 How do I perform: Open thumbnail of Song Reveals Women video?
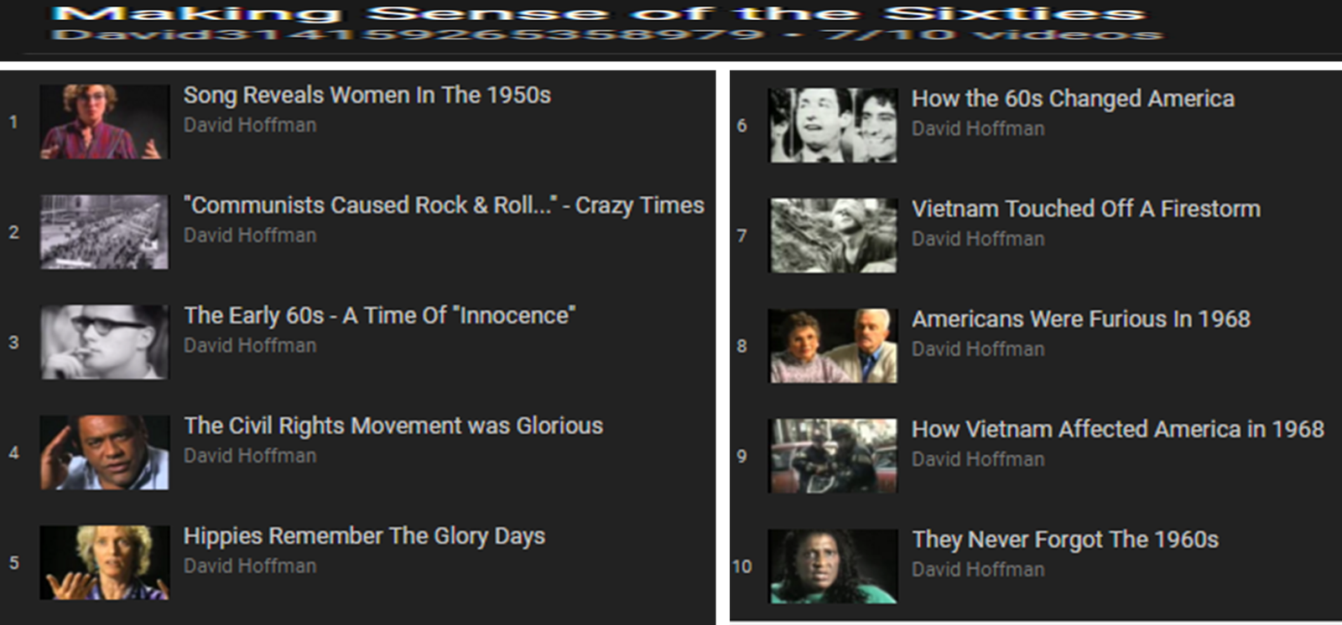tap(104, 121)
